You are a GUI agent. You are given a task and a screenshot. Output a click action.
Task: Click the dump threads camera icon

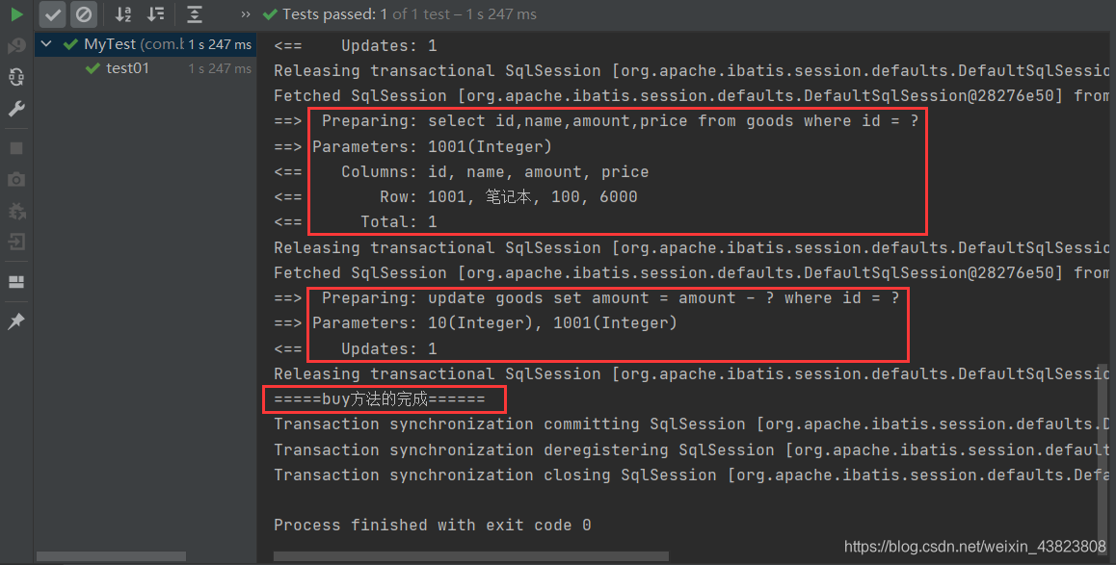pos(16,180)
